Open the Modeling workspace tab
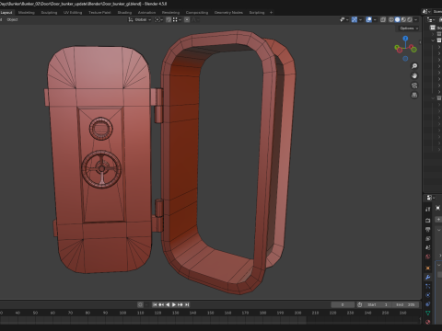442x331 pixels. [x=27, y=13]
